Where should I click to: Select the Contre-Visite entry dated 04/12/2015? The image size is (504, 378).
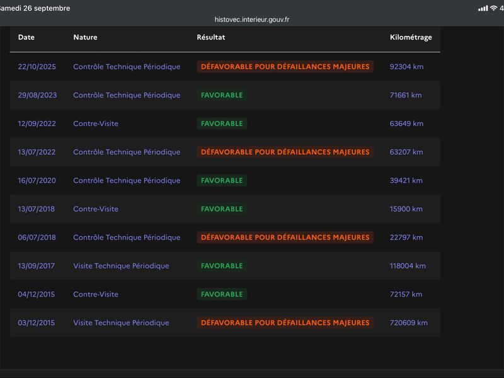pyautogui.click(x=96, y=294)
